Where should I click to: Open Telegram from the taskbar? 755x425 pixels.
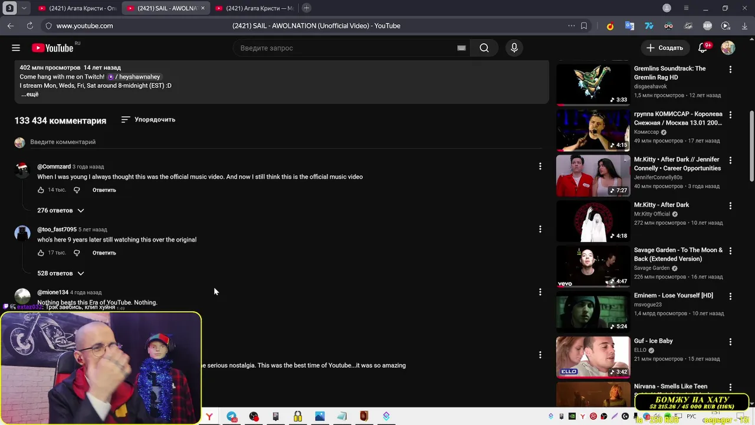coord(232,416)
